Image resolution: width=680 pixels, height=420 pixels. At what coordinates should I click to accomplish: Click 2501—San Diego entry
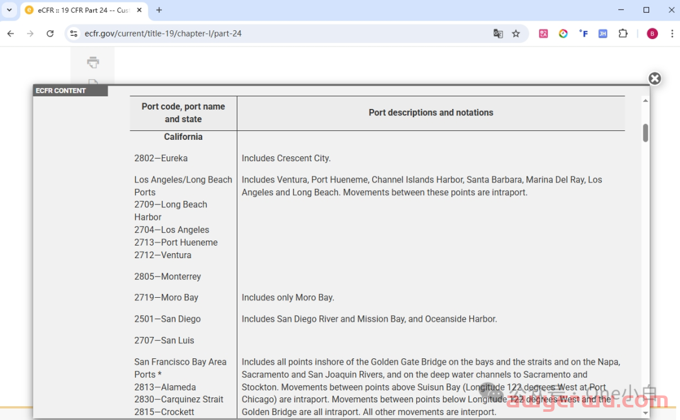[167, 319]
